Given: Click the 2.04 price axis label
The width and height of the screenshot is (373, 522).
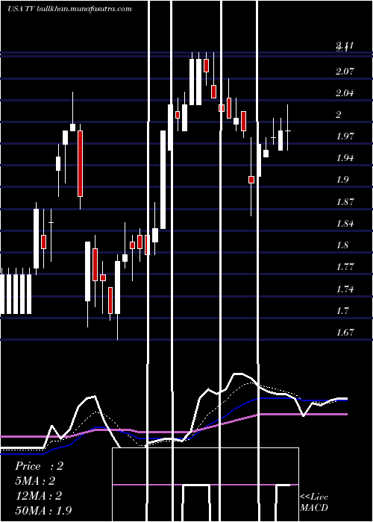Looking at the screenshot, I should point(345,93).
